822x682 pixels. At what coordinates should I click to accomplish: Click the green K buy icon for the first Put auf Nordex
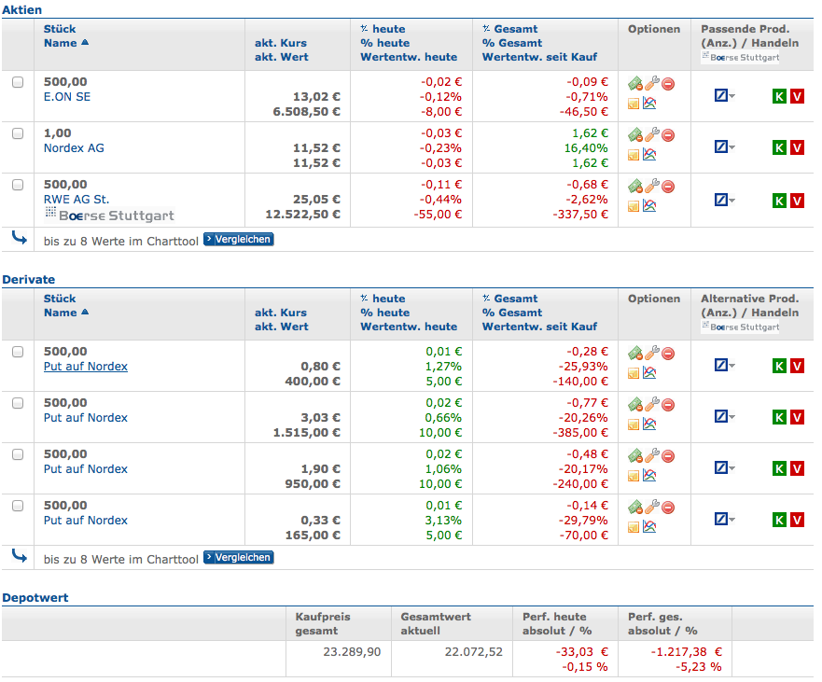(780, 366)
